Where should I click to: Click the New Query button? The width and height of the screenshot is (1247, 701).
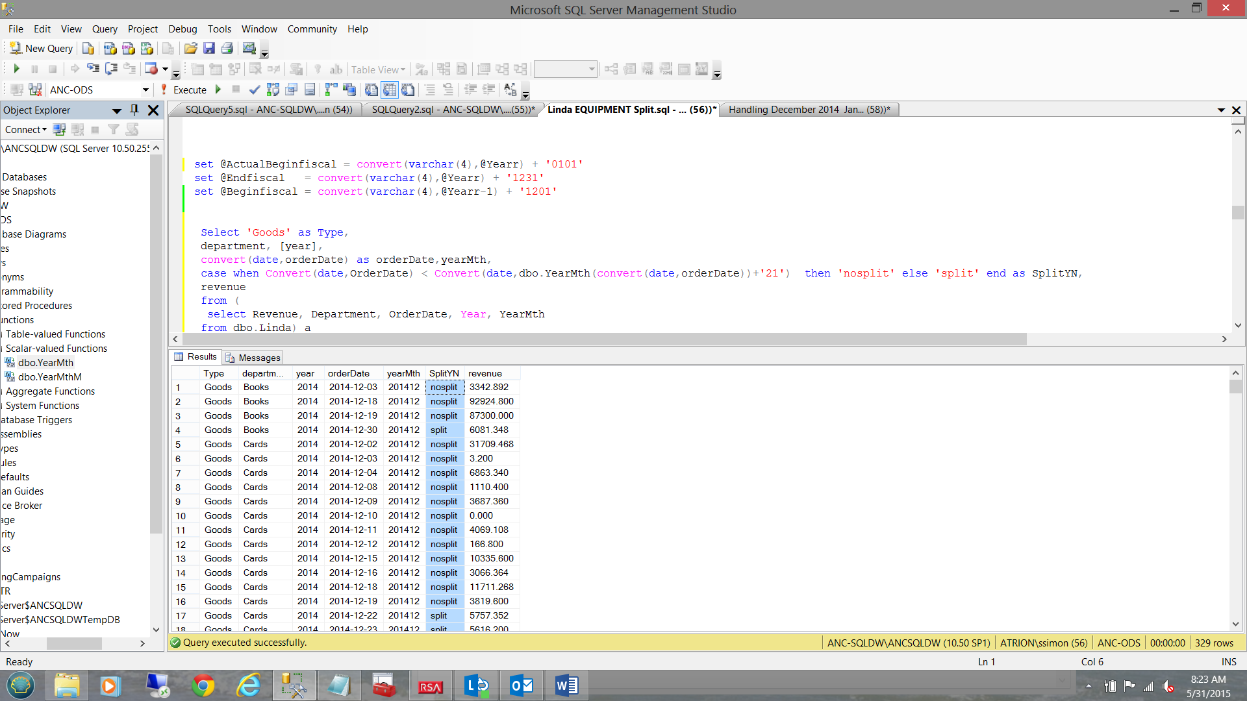pyautogui.click(x=42, y=49)
